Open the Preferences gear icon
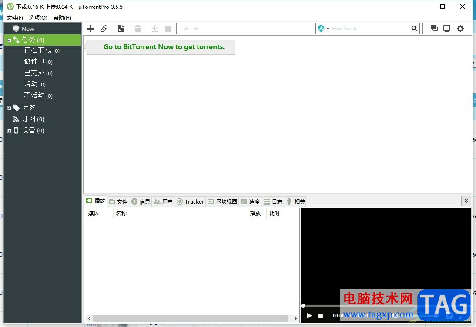476x327 pixels. pyautogui.click(x=460, y=29)
